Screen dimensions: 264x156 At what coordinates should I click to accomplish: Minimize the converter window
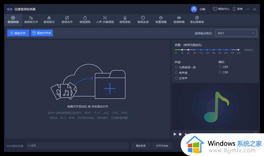coord(247,9)
